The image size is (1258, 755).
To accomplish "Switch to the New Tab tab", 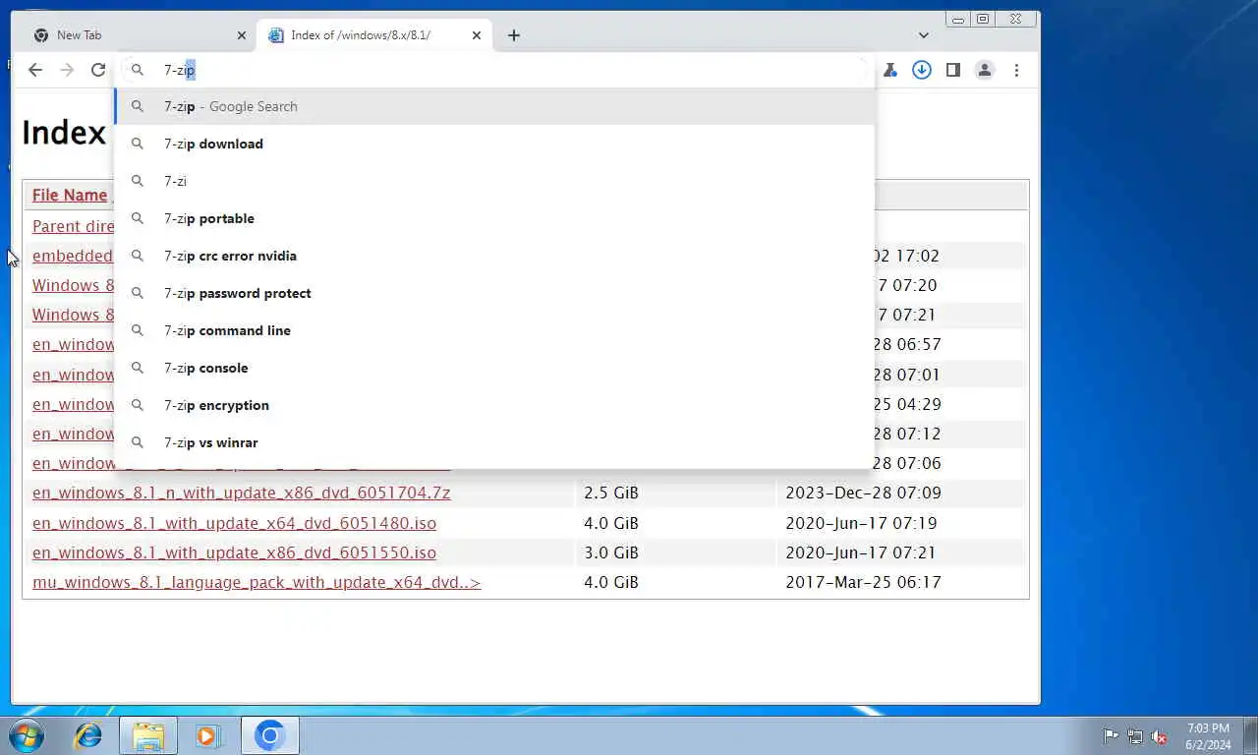I will (x=138, y=35).
